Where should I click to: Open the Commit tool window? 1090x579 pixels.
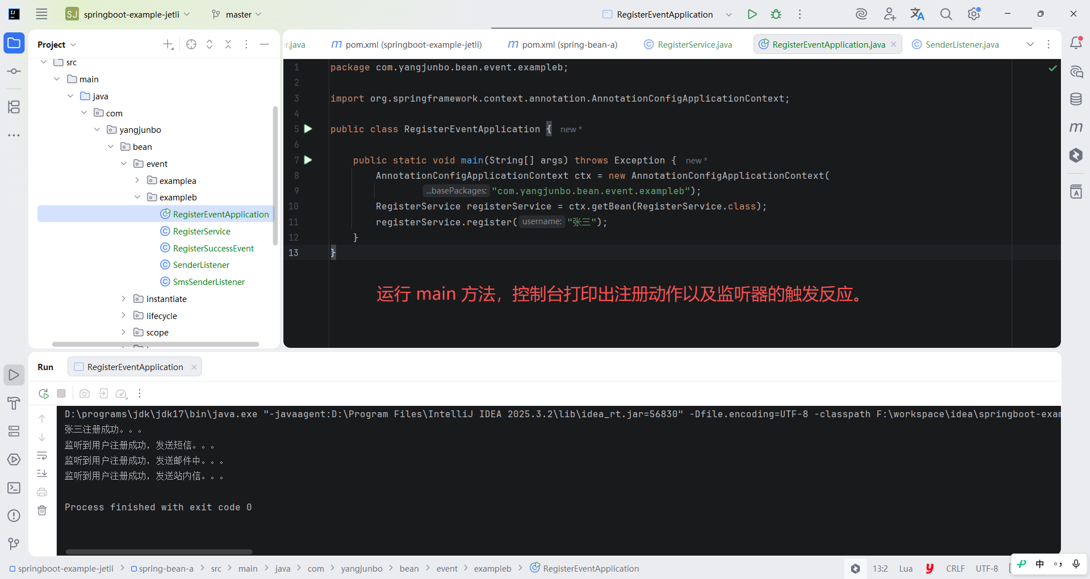pos(14,72)
